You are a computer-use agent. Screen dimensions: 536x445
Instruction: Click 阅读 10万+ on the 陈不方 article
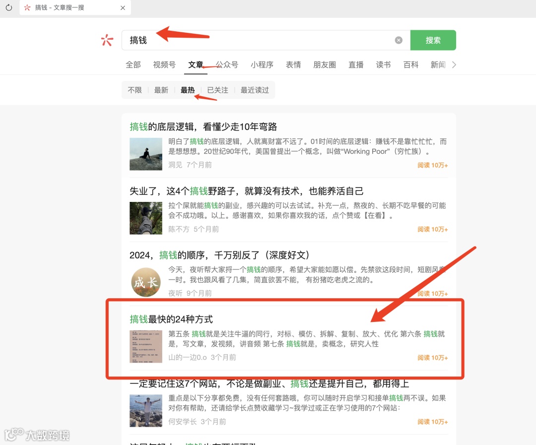point(432,229)
